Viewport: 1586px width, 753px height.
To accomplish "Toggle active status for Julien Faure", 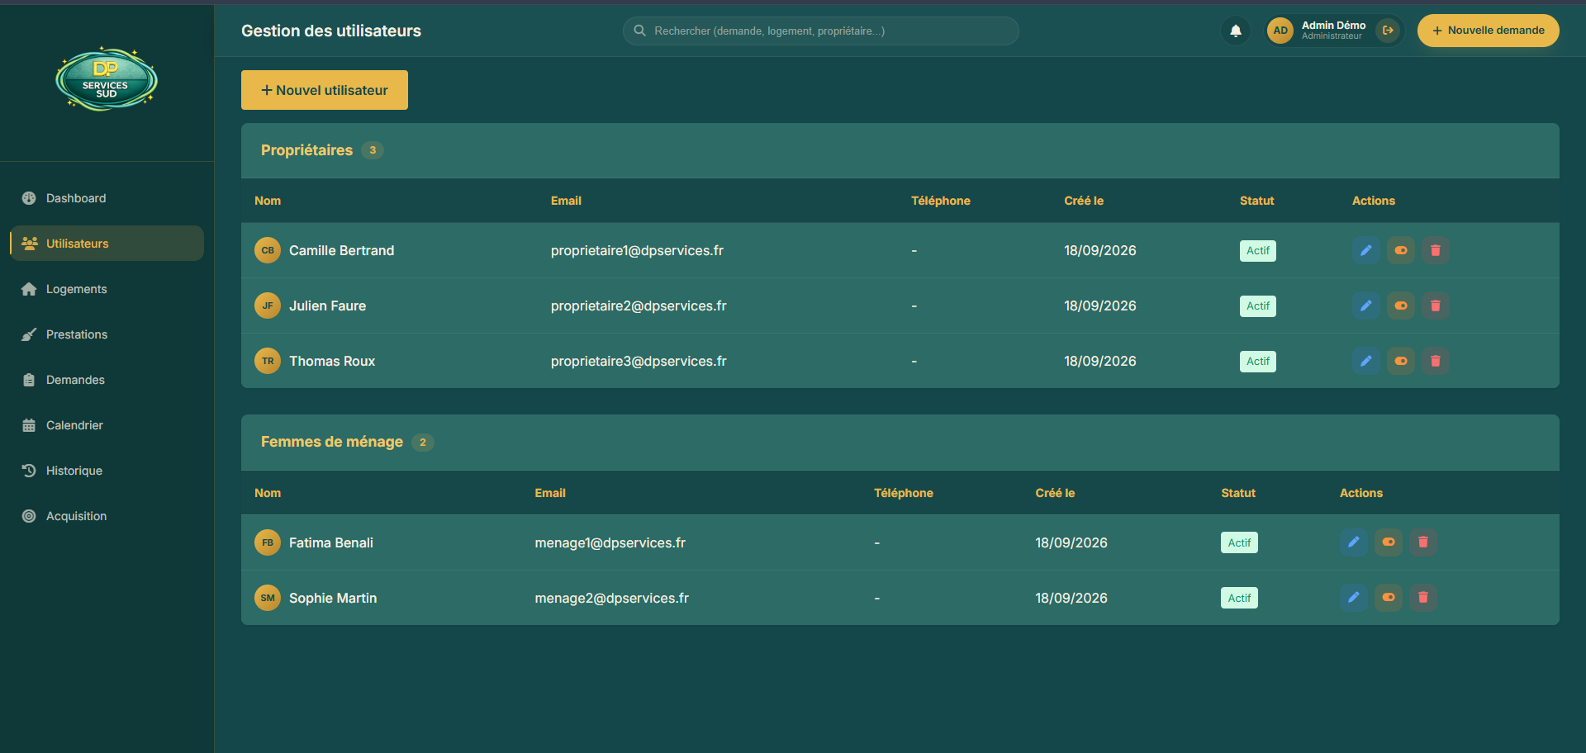I will click(1401, 305).
